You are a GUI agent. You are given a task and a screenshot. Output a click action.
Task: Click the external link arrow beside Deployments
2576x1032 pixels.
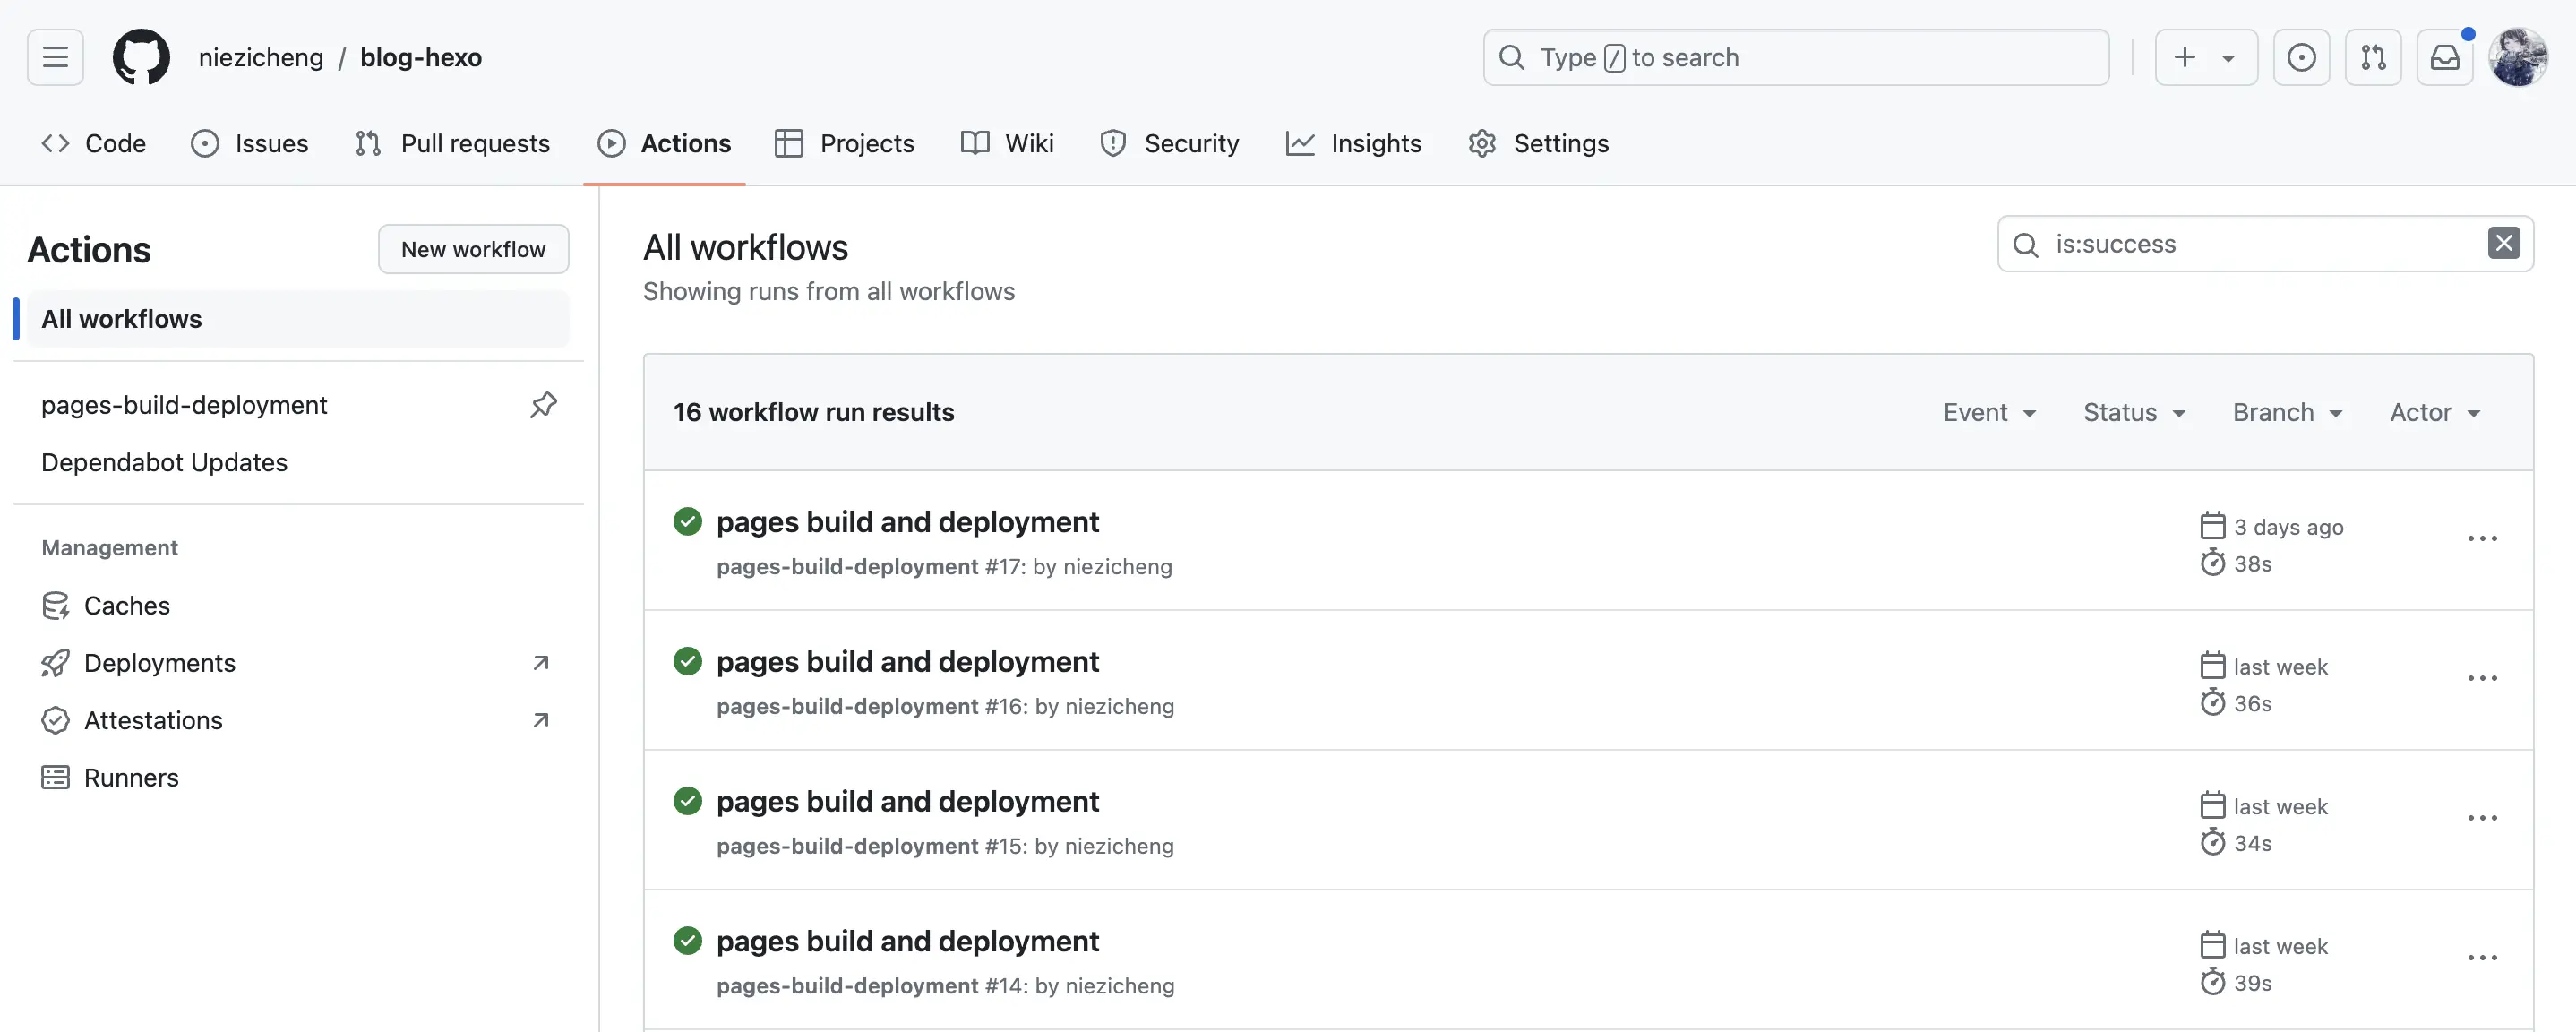point(541,663)
